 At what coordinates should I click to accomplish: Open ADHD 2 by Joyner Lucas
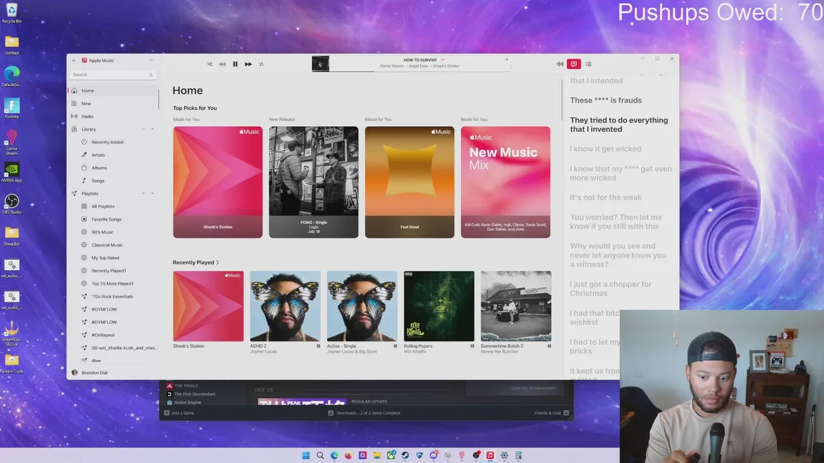[285, 306]
